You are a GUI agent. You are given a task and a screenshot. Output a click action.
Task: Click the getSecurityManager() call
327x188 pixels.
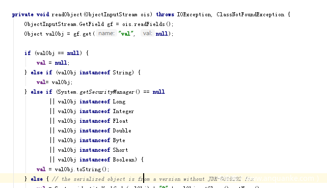point(110,92)
